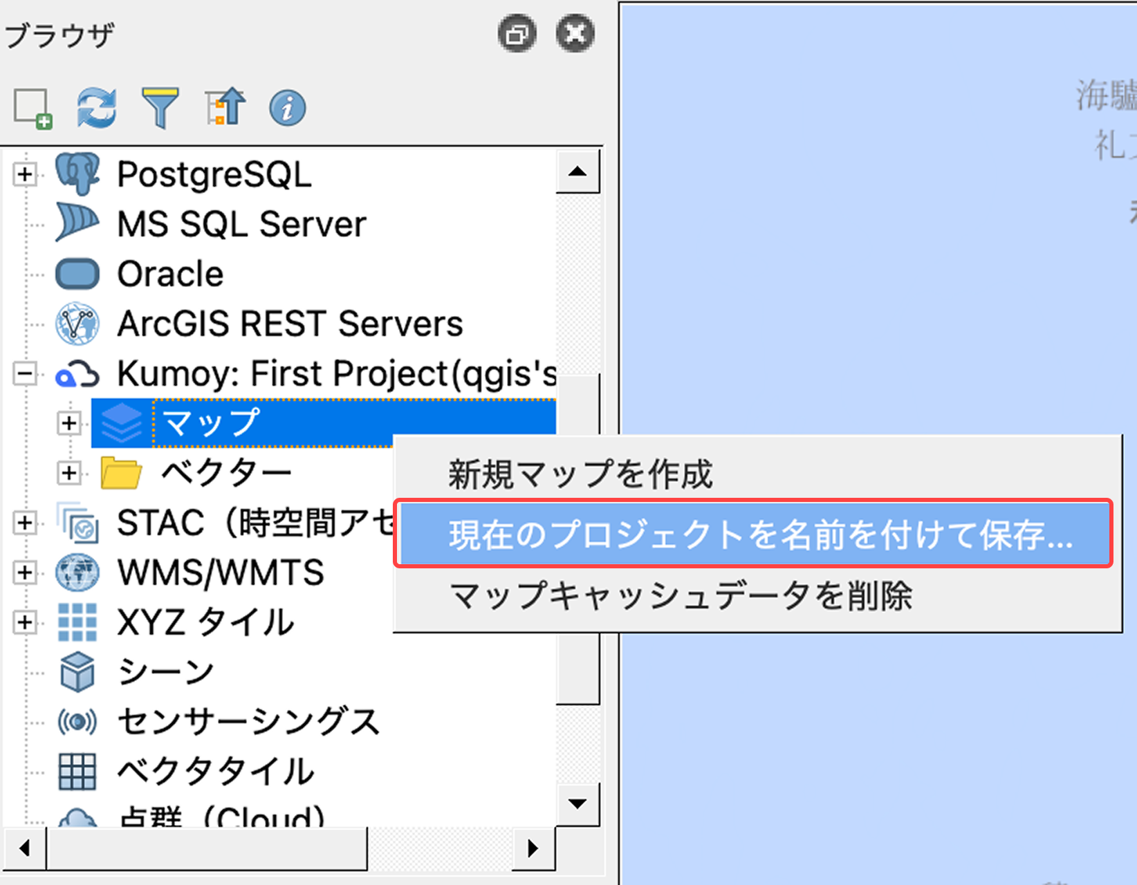Click the Refresh browser icon
Viewport: 1137px width, 885px height.
tap(96, 107)
